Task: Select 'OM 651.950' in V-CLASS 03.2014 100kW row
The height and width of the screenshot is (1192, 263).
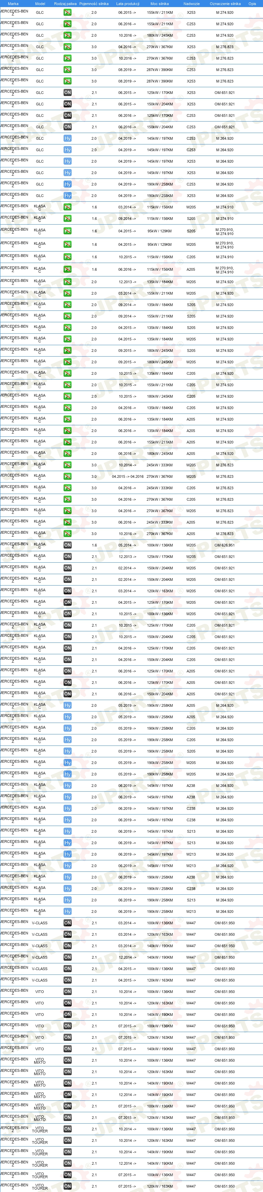Action: [225, 923]
